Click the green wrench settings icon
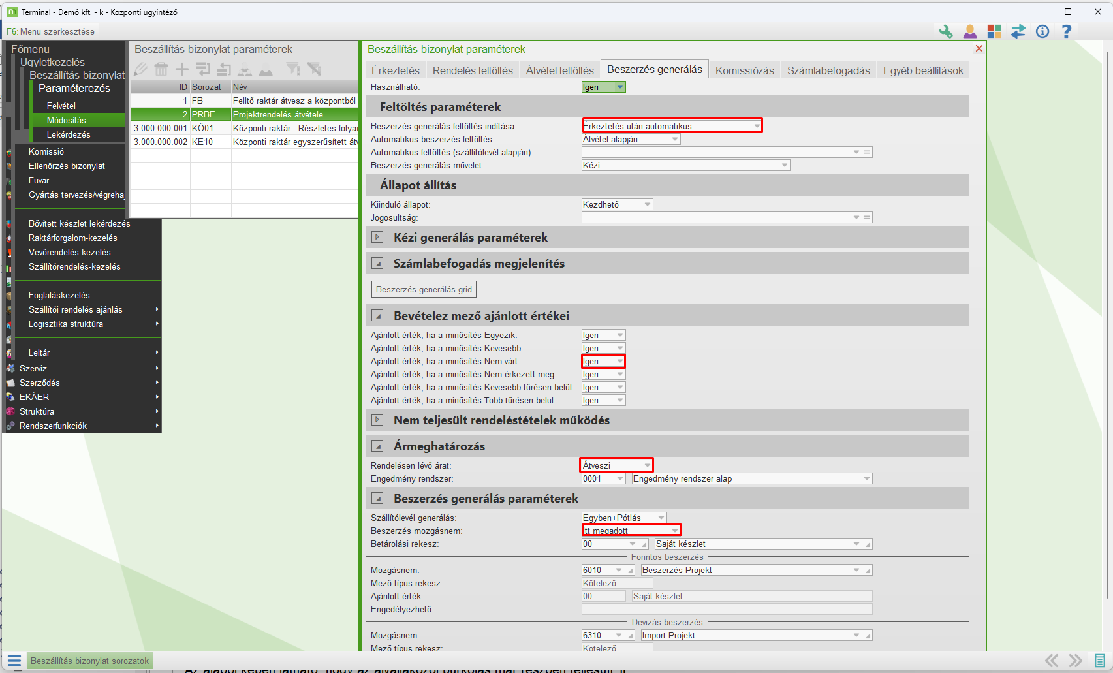1113x673 pixels. [x=945, y=31]
